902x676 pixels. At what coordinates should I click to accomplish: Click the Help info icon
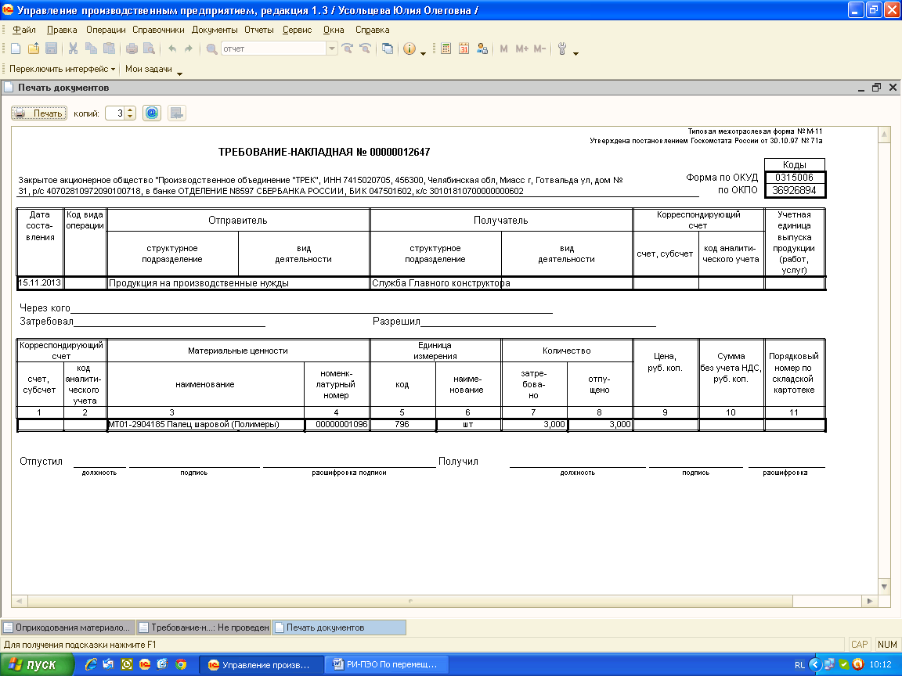tap(410, 49)
